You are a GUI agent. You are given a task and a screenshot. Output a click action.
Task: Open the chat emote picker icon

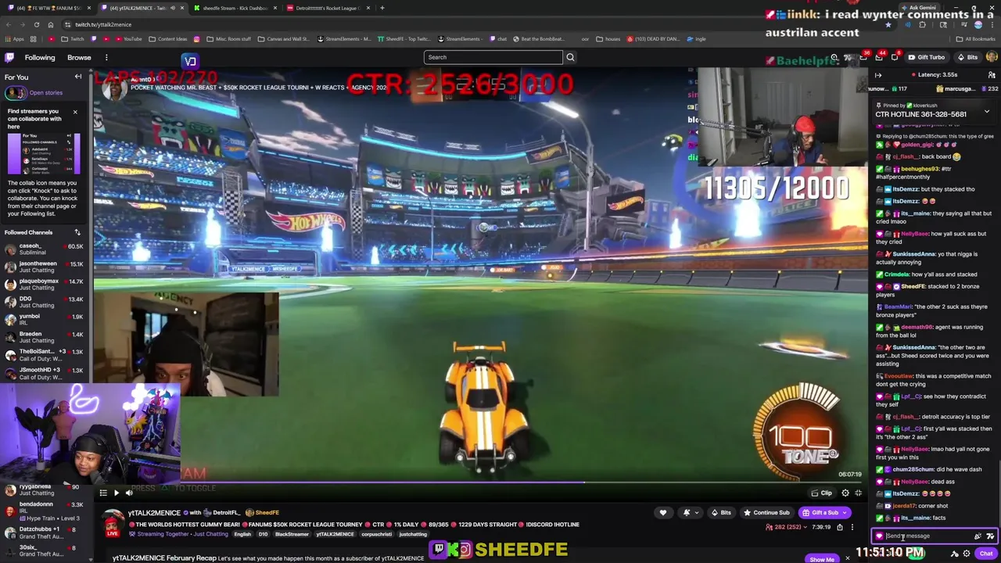(990, 536)
